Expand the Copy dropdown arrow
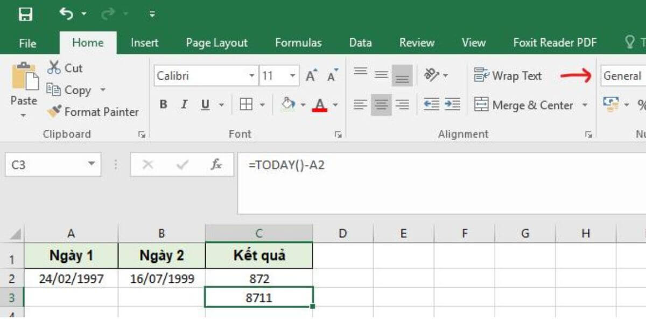Screen dimensions: 646x334 (x=103, y=91)
